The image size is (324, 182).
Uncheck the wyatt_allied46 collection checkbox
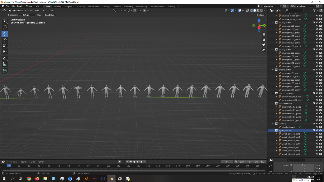tap(314, 130)
